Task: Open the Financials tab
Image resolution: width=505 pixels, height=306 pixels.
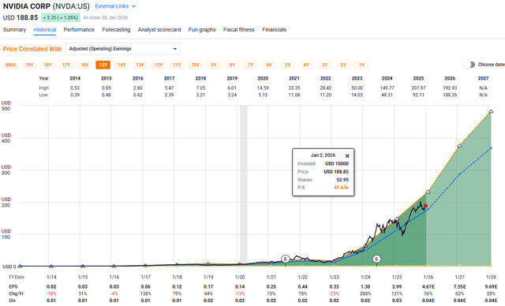Action: [x=274, y=30]
